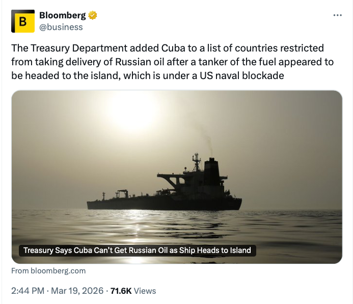Visit the @business handle profile
The height and width of the screenshot is (304, 353).
click(61, 27)
